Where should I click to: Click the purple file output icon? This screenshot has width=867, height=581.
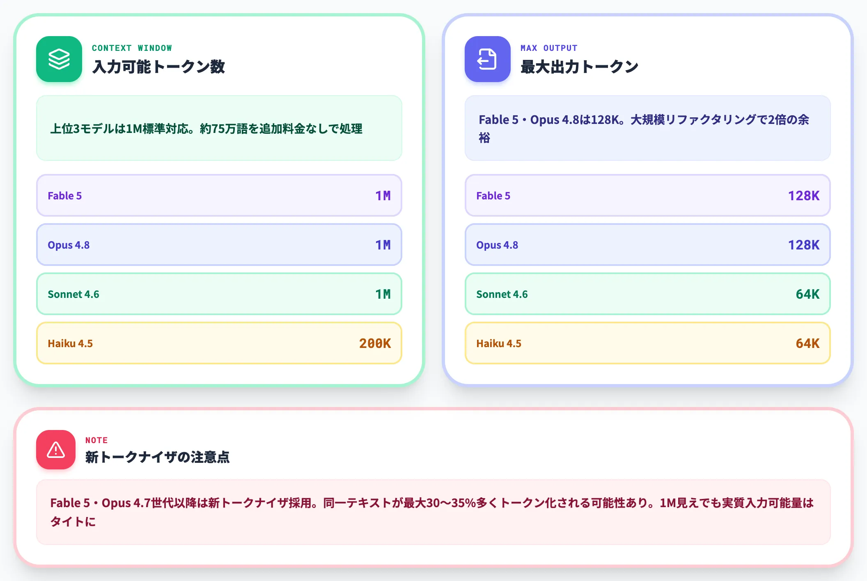click(488, 59)
